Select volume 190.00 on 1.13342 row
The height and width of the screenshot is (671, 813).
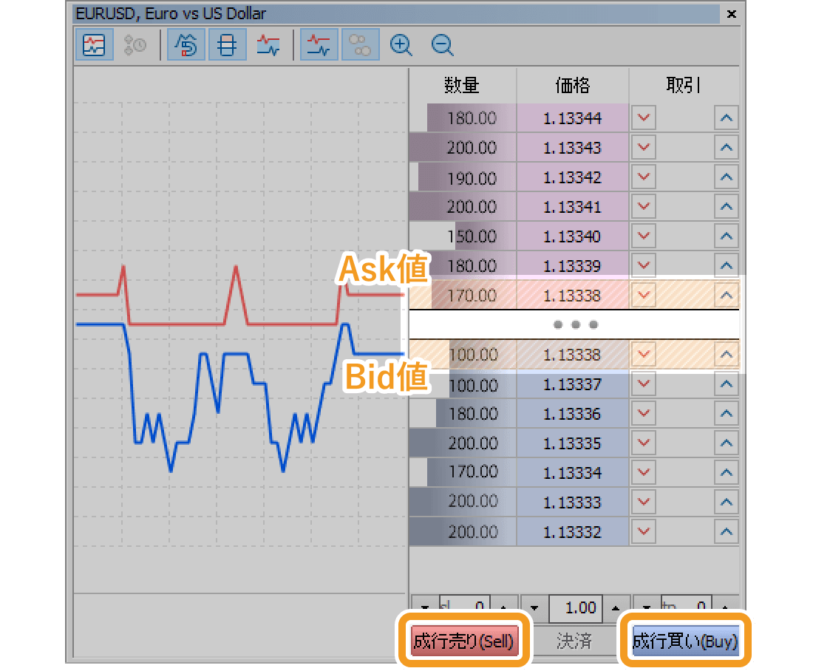[463, 177]
